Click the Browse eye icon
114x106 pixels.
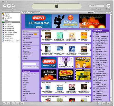[108, 6]
